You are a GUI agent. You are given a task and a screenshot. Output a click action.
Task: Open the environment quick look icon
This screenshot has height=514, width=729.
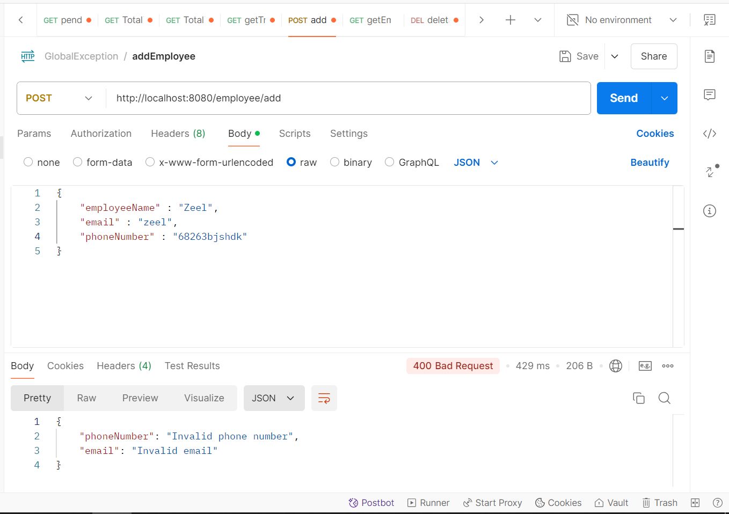point(710,20)
